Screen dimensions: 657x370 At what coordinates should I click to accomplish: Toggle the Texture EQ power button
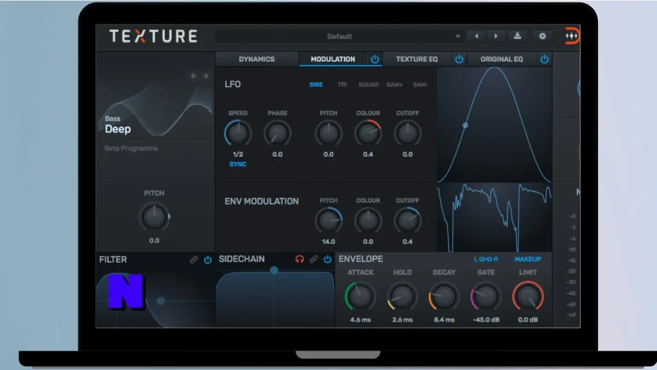point(459,59)
